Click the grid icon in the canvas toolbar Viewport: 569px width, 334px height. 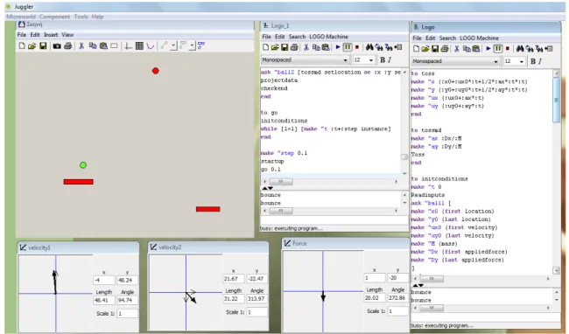[x=139, y=46]
